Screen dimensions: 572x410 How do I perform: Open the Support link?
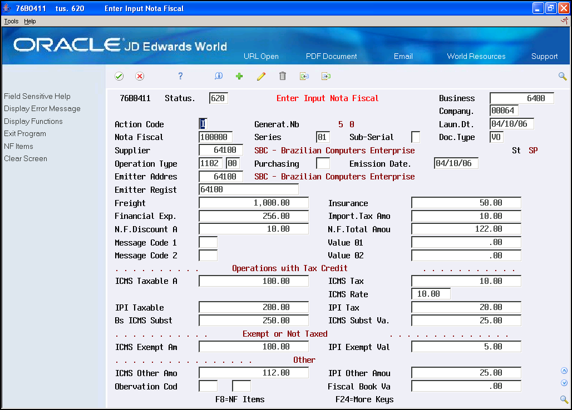[544, 57]
